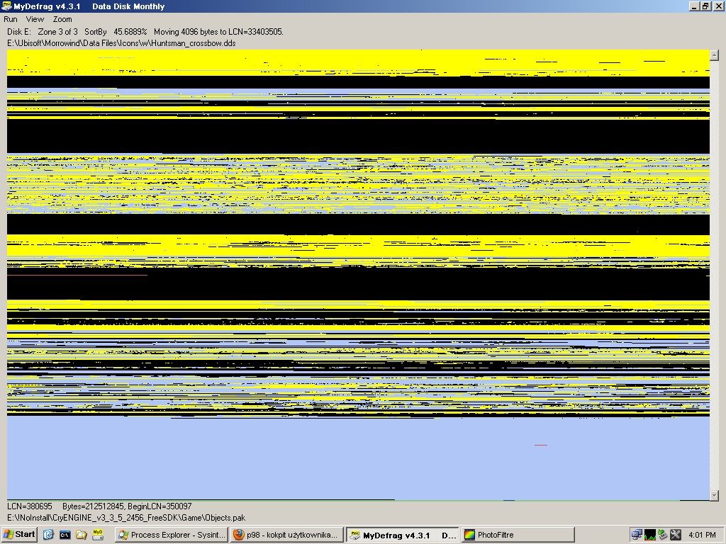Open the Run menu
726x544 pixels.
(x=11, y=19)
